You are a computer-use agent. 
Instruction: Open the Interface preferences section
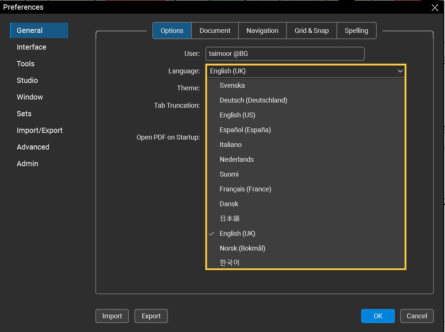(x=31, y=47)
